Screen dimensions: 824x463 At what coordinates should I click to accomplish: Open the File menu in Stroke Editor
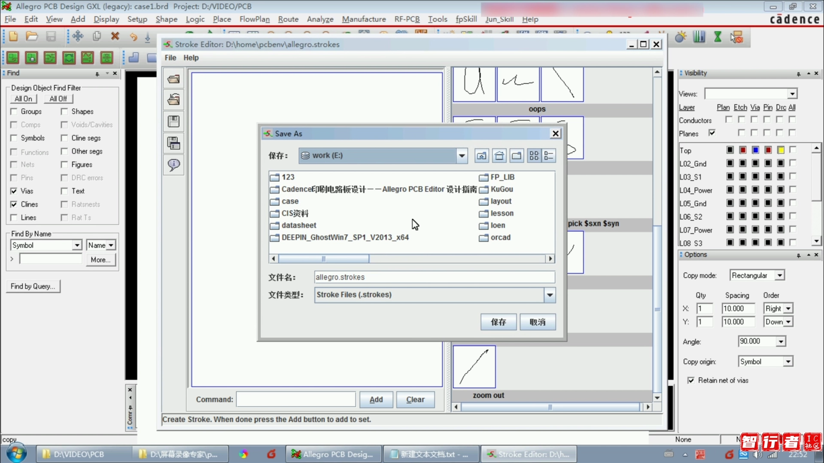[170, 58]
